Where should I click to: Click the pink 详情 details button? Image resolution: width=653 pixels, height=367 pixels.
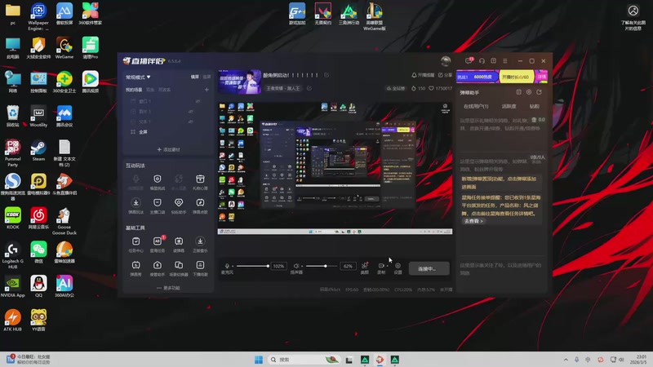pyautogui.click(x=541, y=77)
